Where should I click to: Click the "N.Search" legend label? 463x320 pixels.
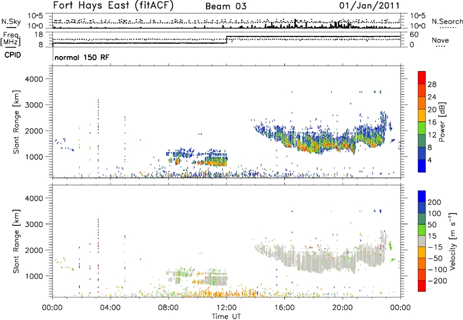(x=447, y=21)
